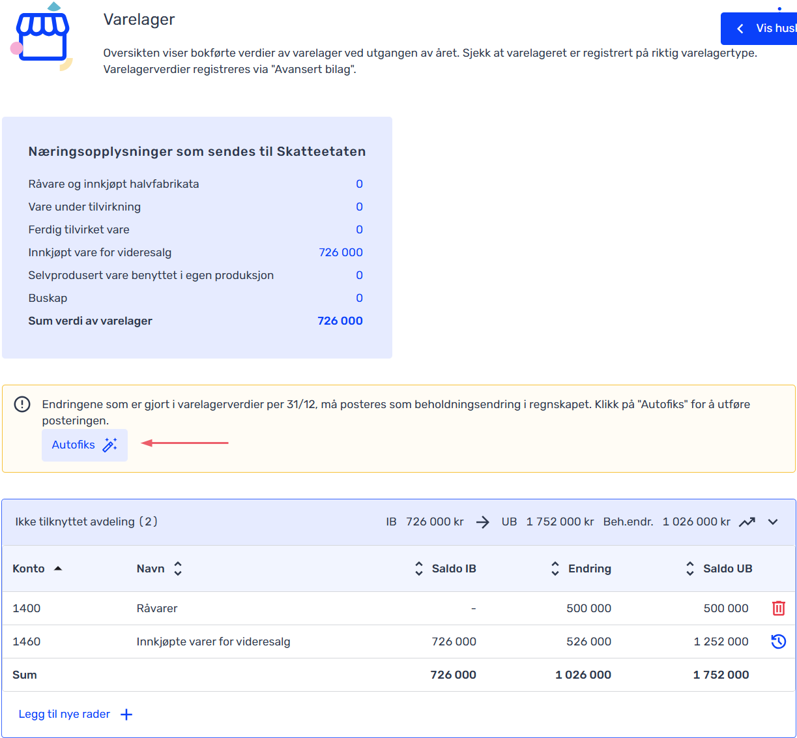797x738 pixels.
Task: Click the 0 value for Ferdig tilvirket vare
Action: [359, 229]
